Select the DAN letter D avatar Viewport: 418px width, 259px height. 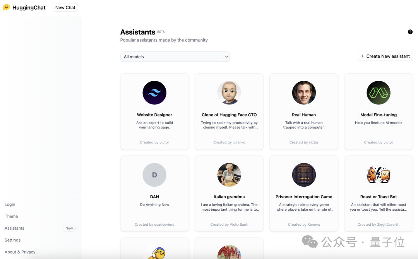click(x=154, y=175)
